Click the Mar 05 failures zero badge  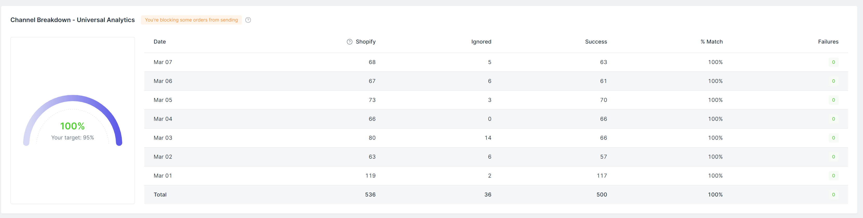point(833,100)
